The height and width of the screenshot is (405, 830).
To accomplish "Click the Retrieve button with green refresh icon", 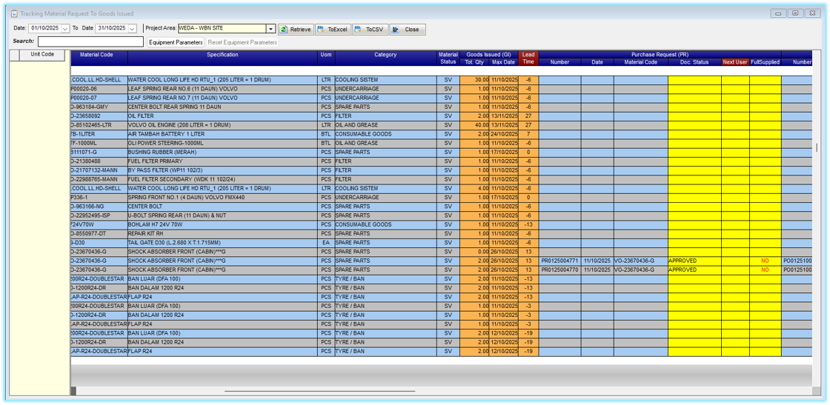I will pos(296,30).
